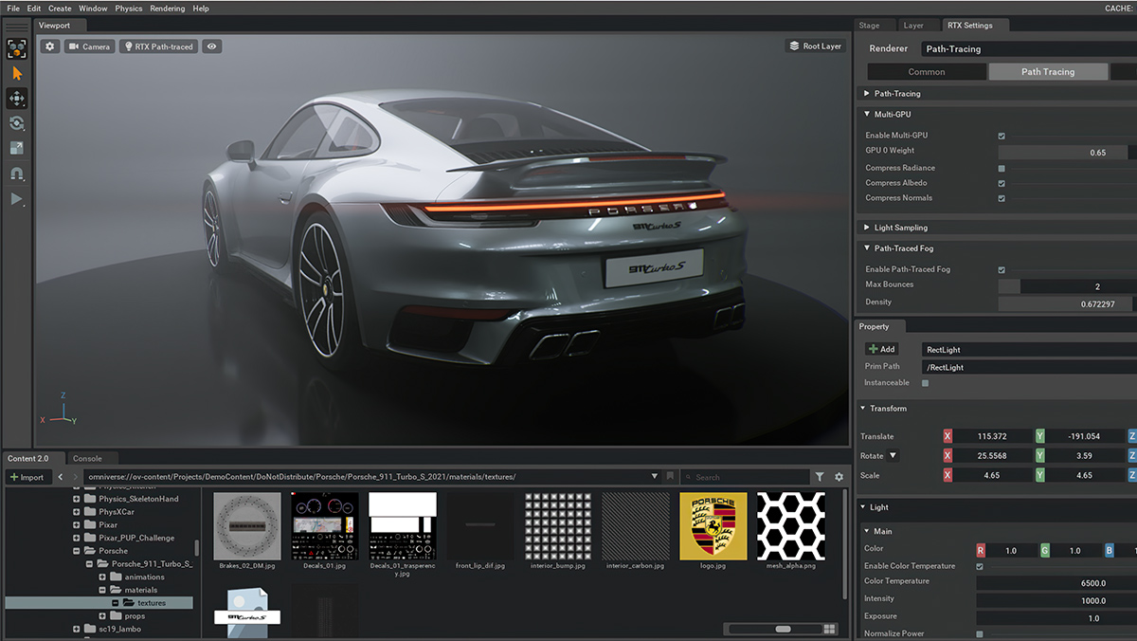This screenshot has height=641, width=1137.
Task: Switch to the Stage tab
Action: click(870, 25)
